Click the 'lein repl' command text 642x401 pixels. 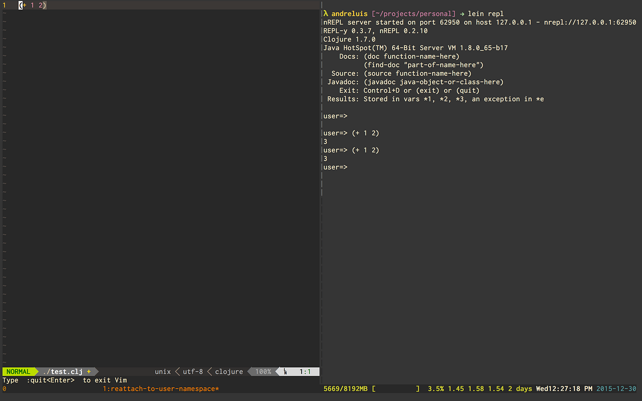pyautogui.click(x=485, y=13)
